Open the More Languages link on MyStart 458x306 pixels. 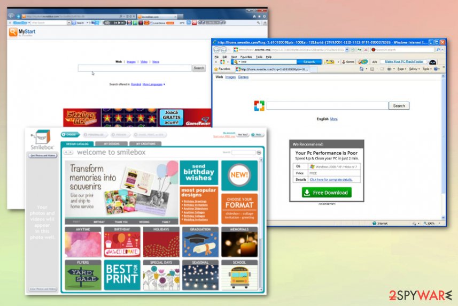(x=153, y=85)
